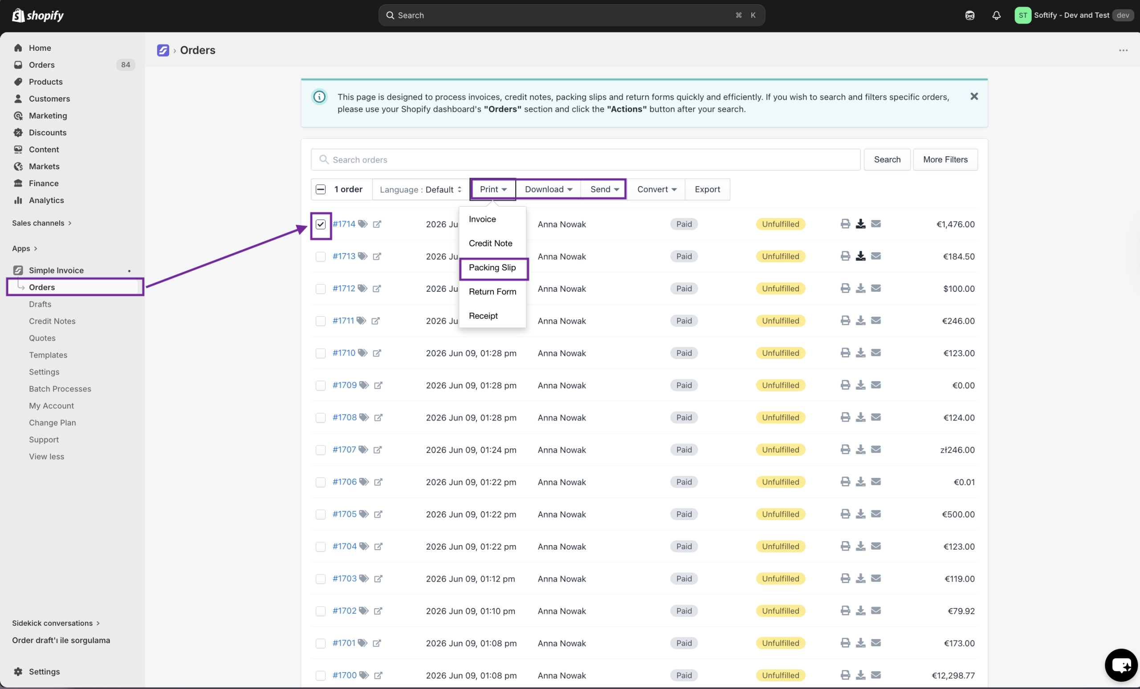This screenshot has height=689, width=1140.
Task: Open the live chat widget
Action: tap(1121, 665)
